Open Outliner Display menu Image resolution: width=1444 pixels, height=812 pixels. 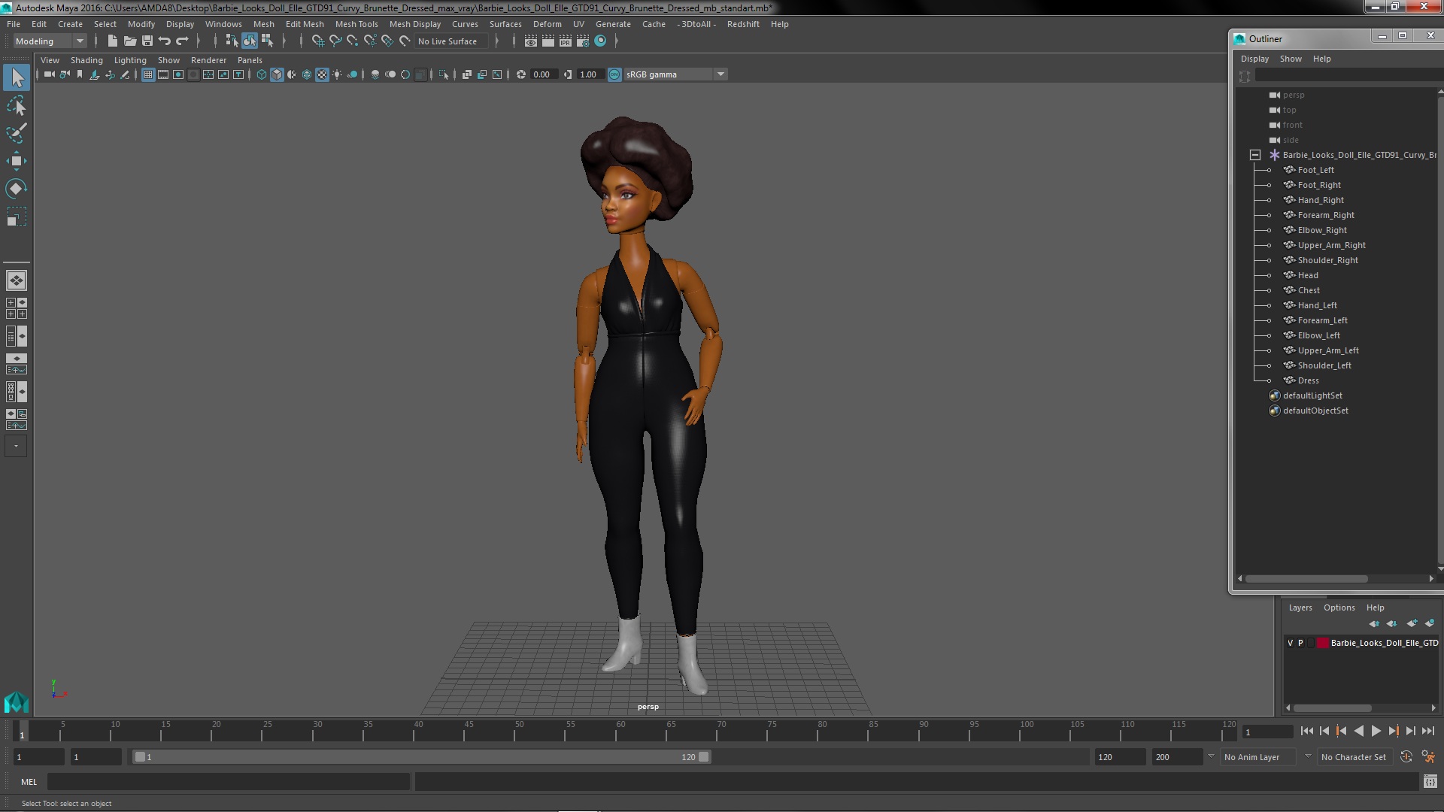1254,59
